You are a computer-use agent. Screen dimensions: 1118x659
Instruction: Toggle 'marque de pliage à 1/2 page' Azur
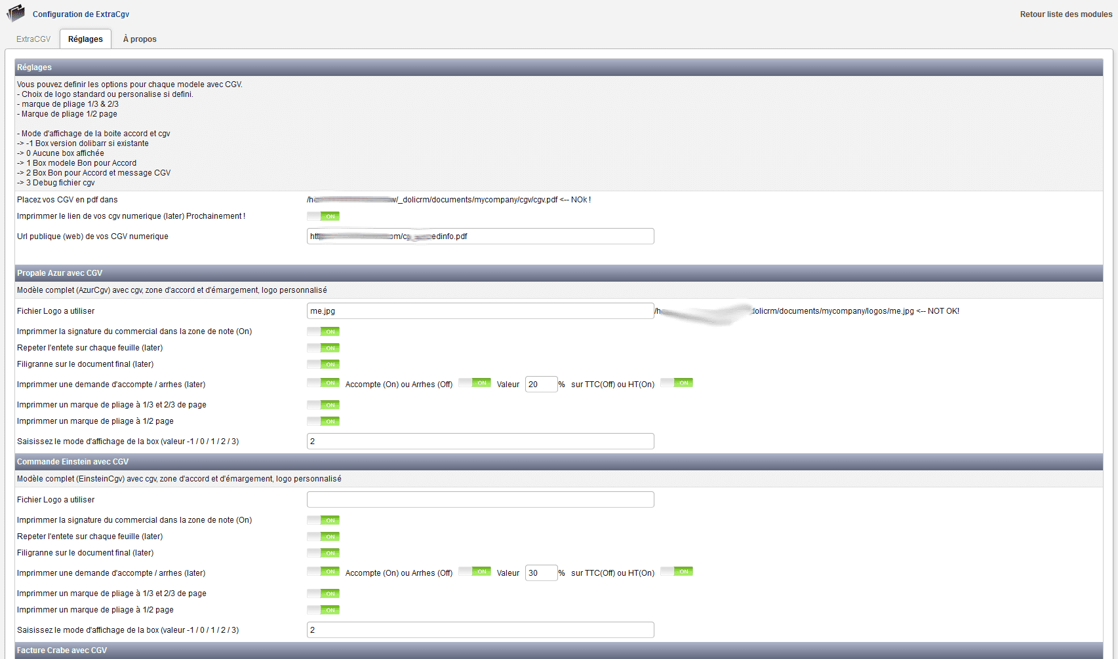323,421
